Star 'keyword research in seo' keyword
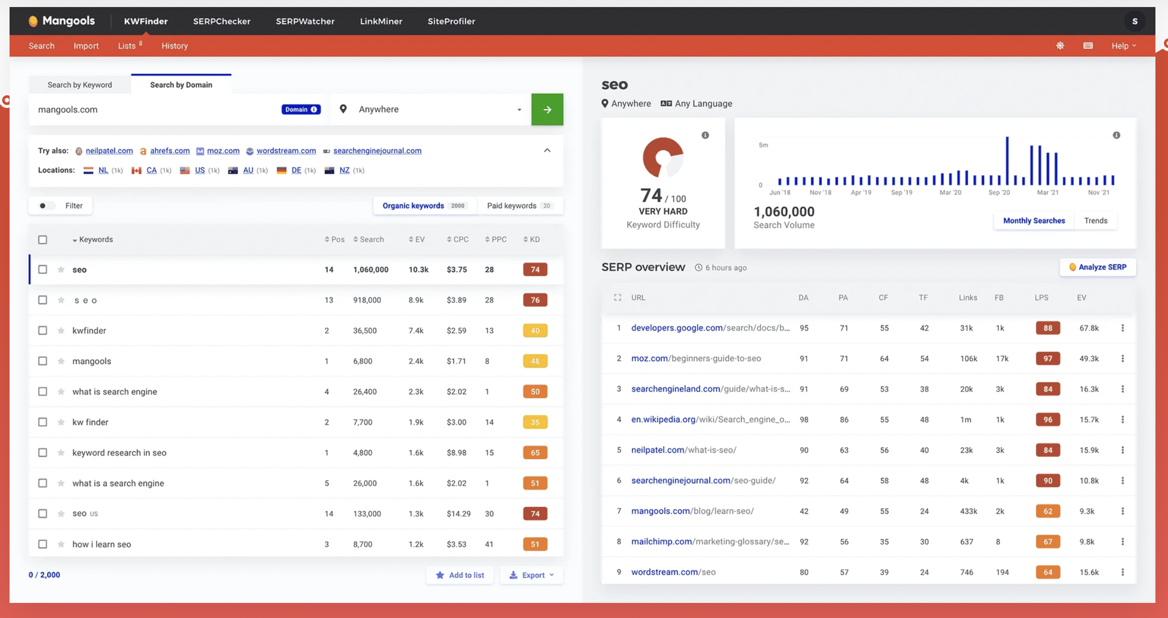Viewport: 1168px width, 618px height. [x=61, y=453]
